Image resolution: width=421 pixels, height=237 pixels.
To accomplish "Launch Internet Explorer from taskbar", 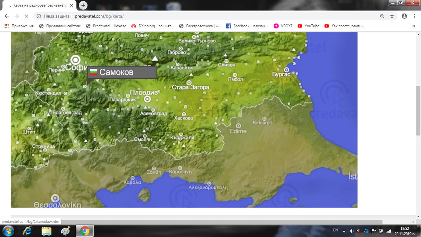I will [28, 231].
